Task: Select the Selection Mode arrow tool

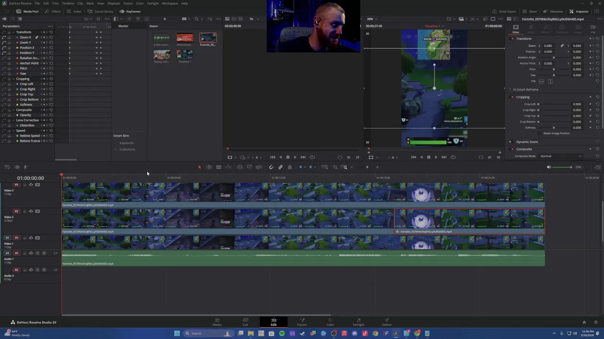Action: click(199, 167)
